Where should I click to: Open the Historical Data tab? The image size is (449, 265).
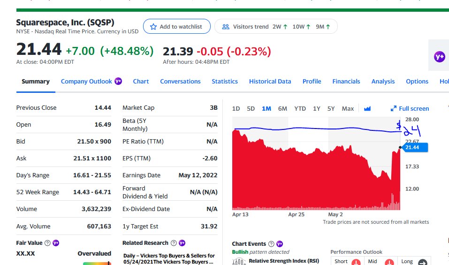[x=270, y=82]
